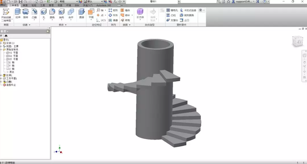307x164 pixels.
Task: Select Circular pattern (环形)
Action: coord(113,15)
